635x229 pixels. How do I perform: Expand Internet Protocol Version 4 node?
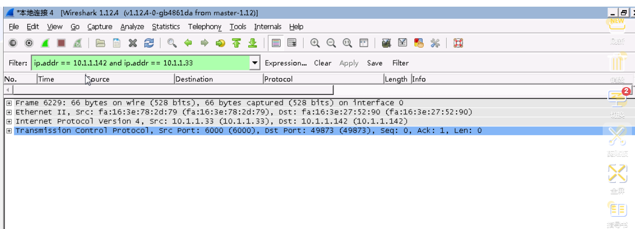[9, 121]
